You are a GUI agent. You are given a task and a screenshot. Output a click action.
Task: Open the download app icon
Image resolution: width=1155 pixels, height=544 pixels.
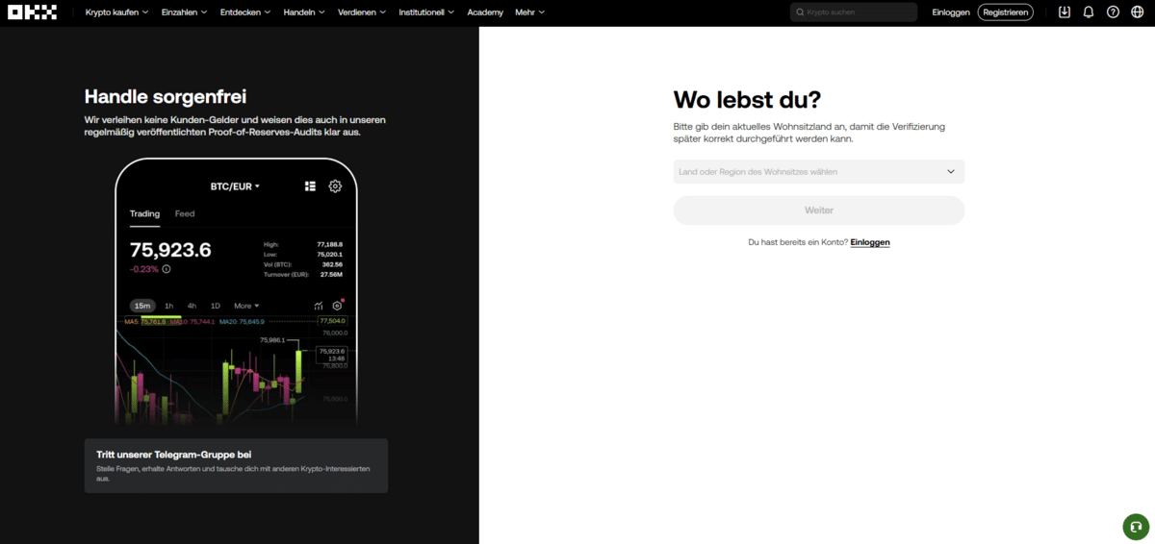(x=1064, y=12)
